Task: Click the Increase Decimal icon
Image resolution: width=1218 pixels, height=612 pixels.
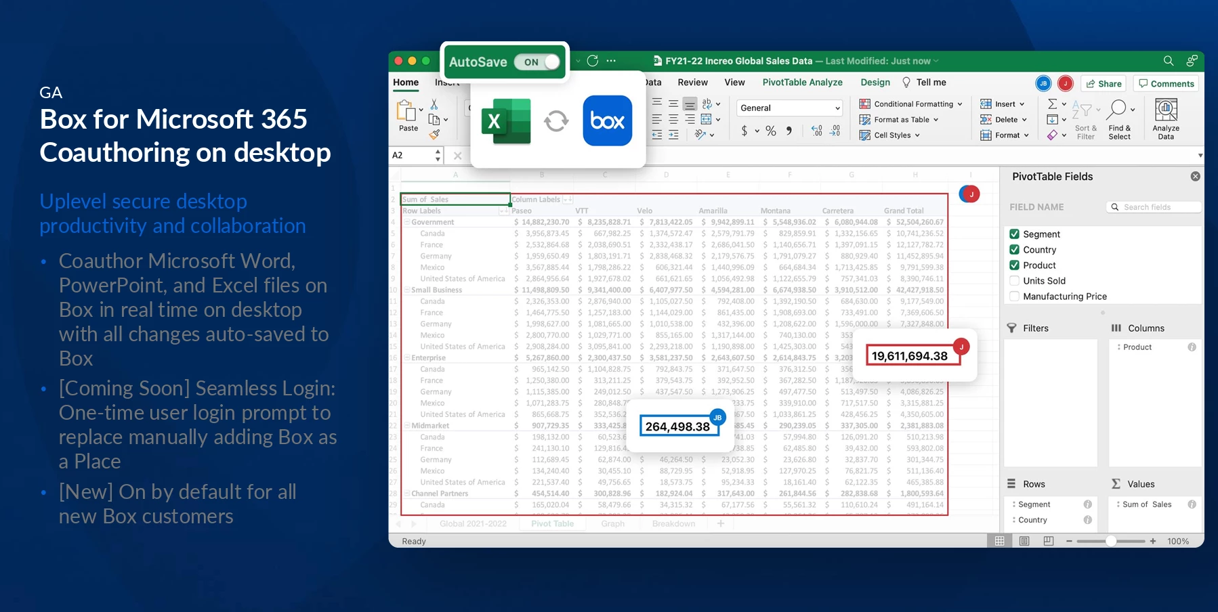Action: coord(817,131)
